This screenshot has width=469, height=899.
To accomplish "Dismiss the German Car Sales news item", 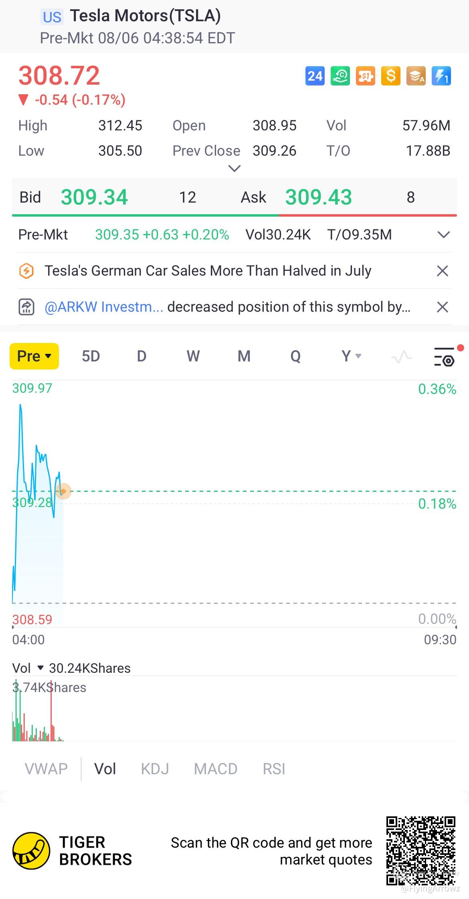I will [442, 271].
